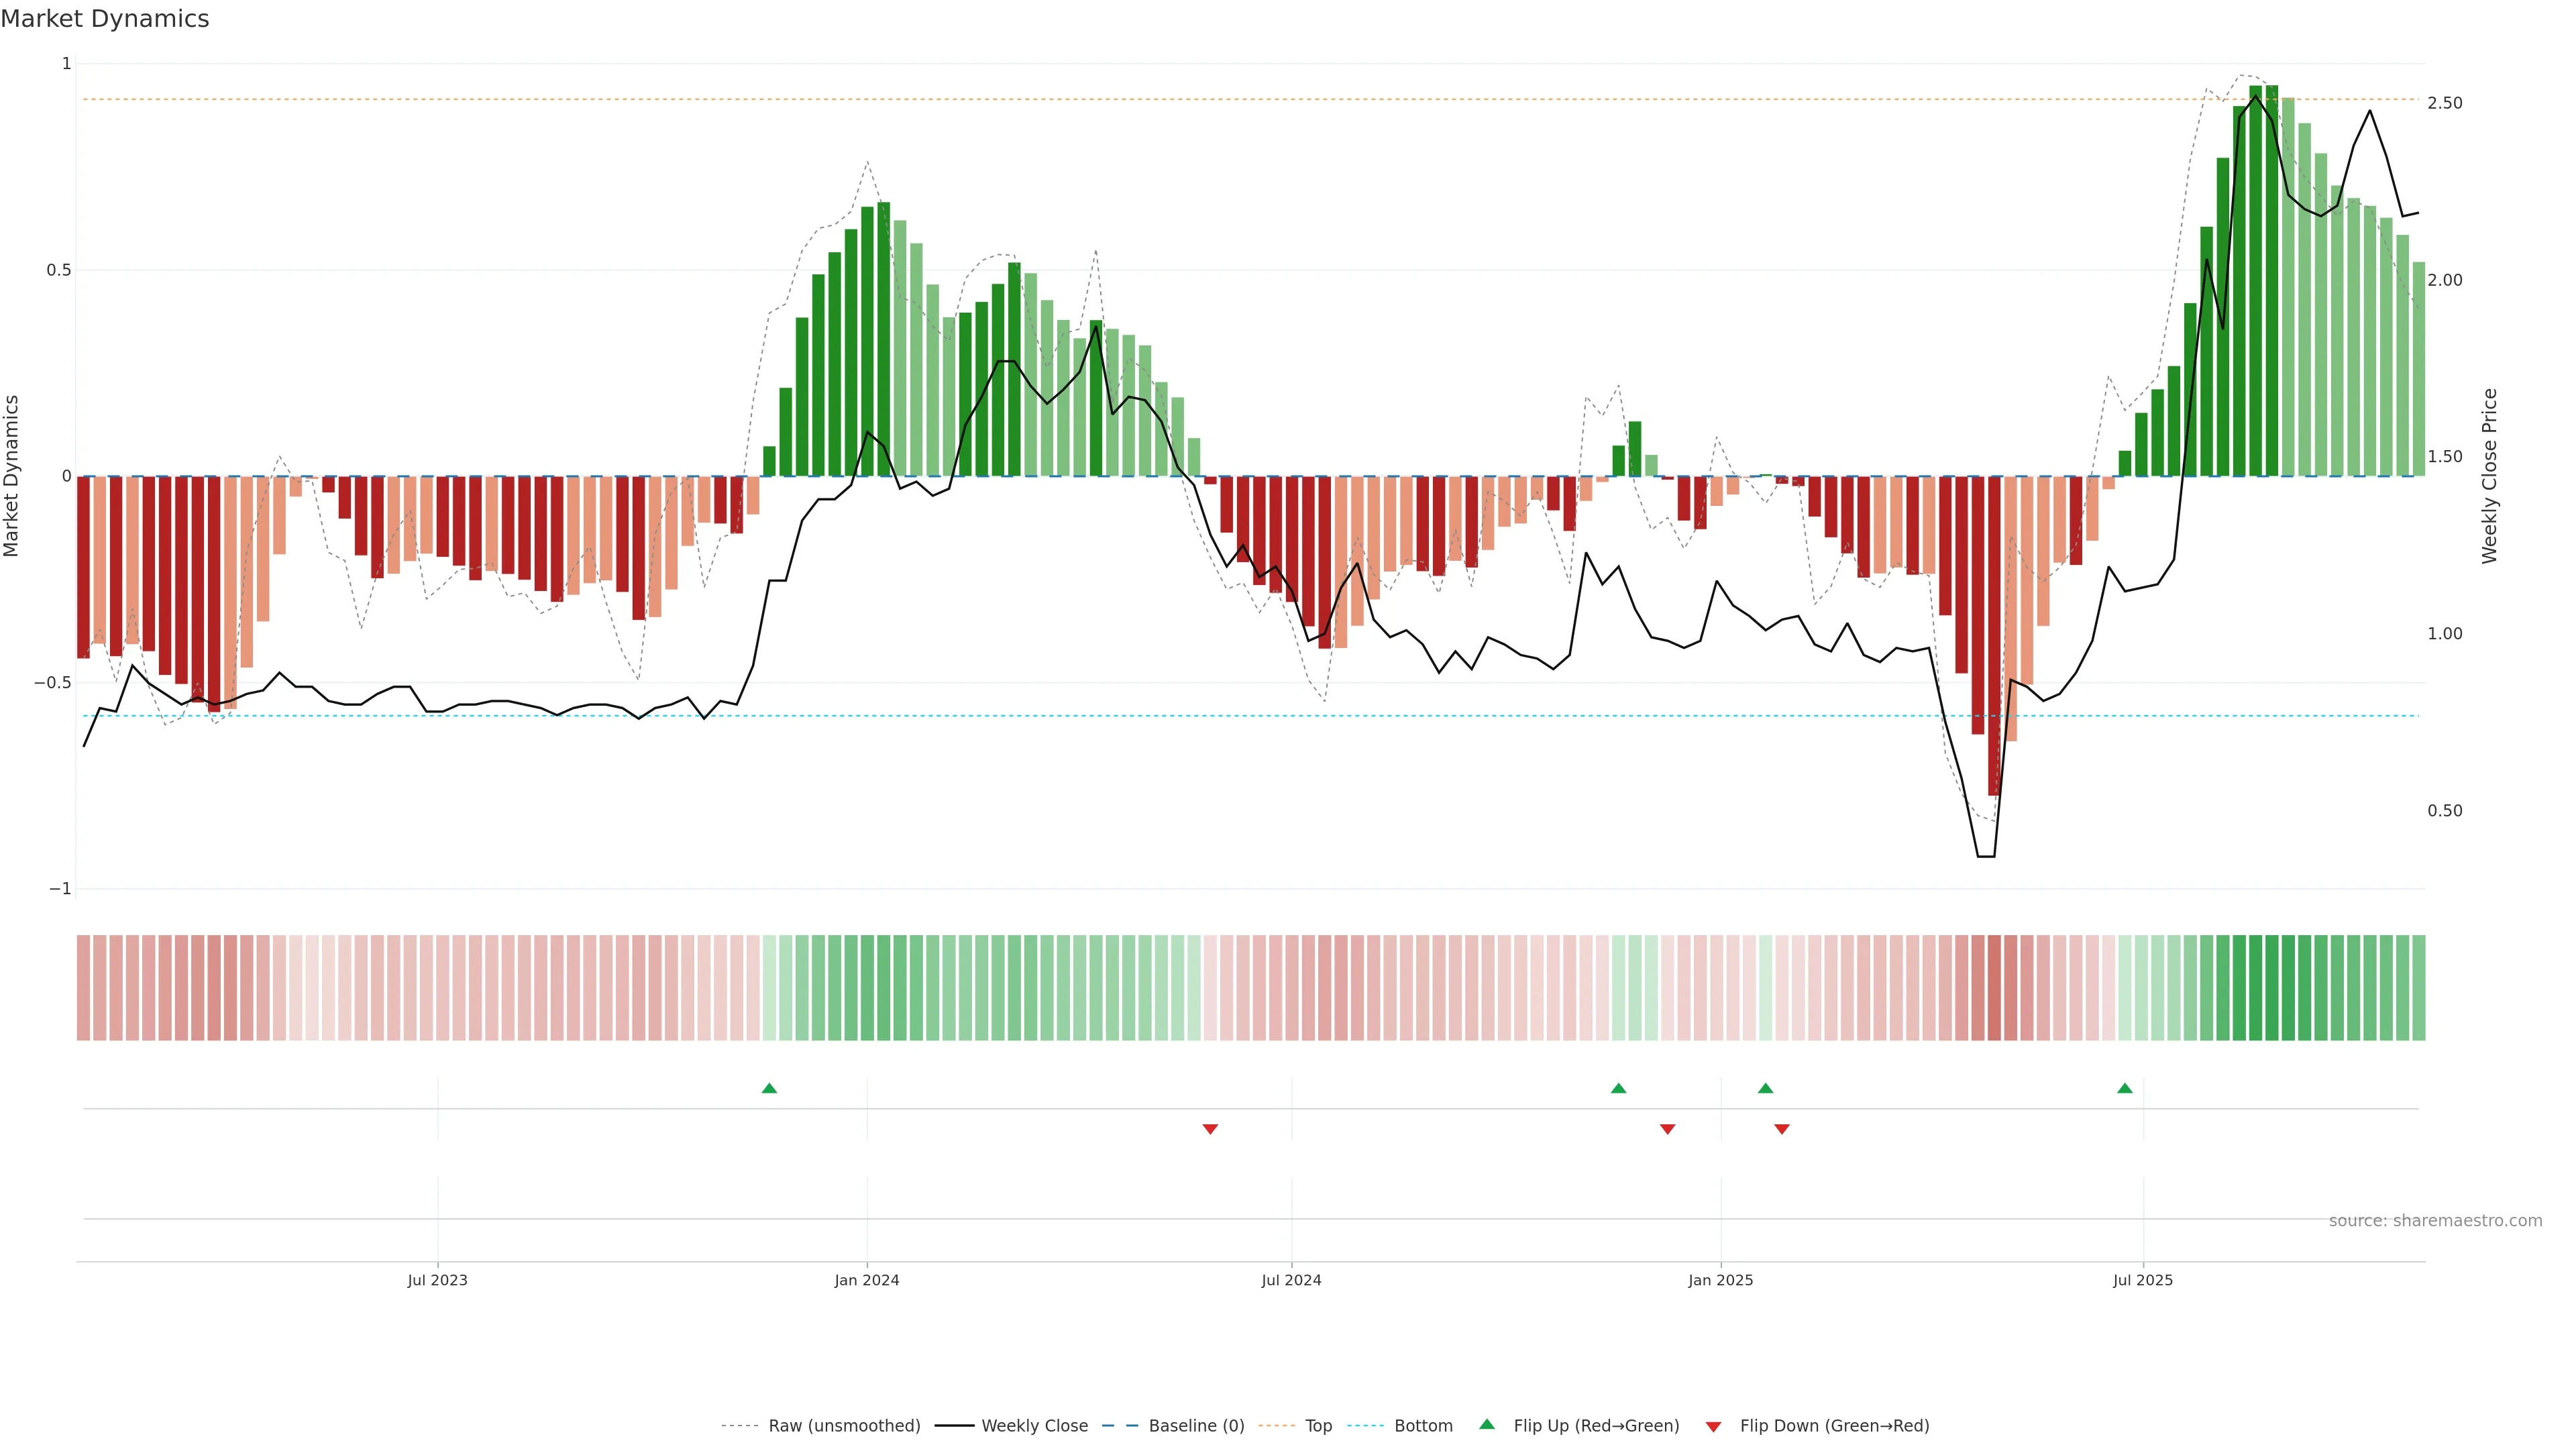Click the Weekly Close Price axis title
This screenshot has width=2576, height=1449.
click(2489, 476)
